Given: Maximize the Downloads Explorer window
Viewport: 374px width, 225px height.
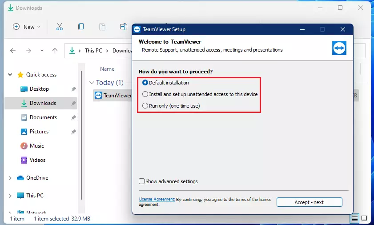Looking at the screenshot, I should tap(340, 8).
